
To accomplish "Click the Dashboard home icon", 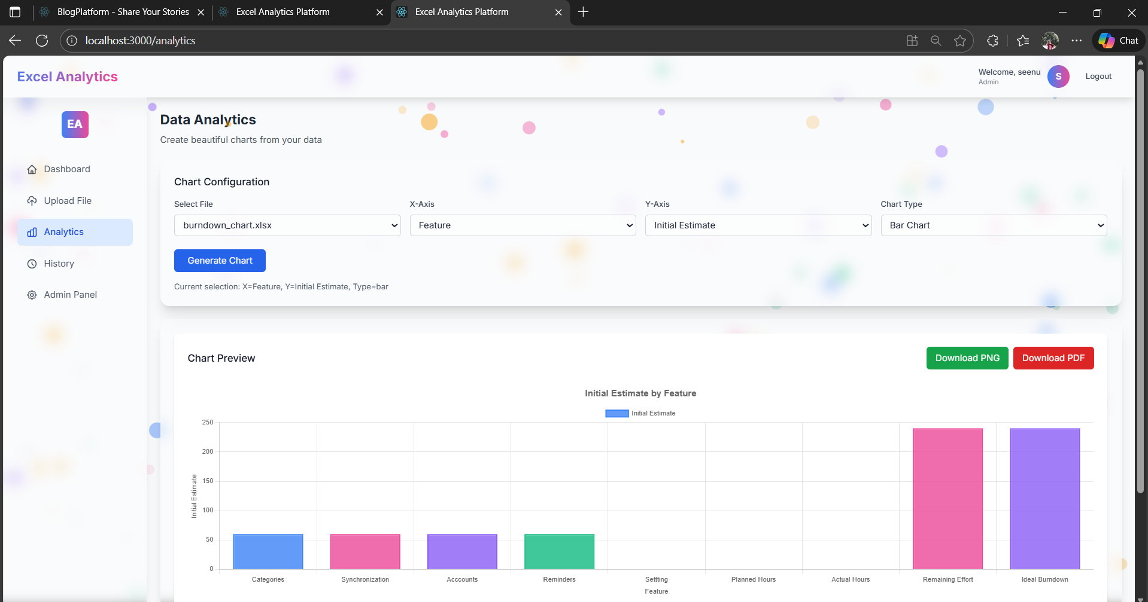I will 32,169.
